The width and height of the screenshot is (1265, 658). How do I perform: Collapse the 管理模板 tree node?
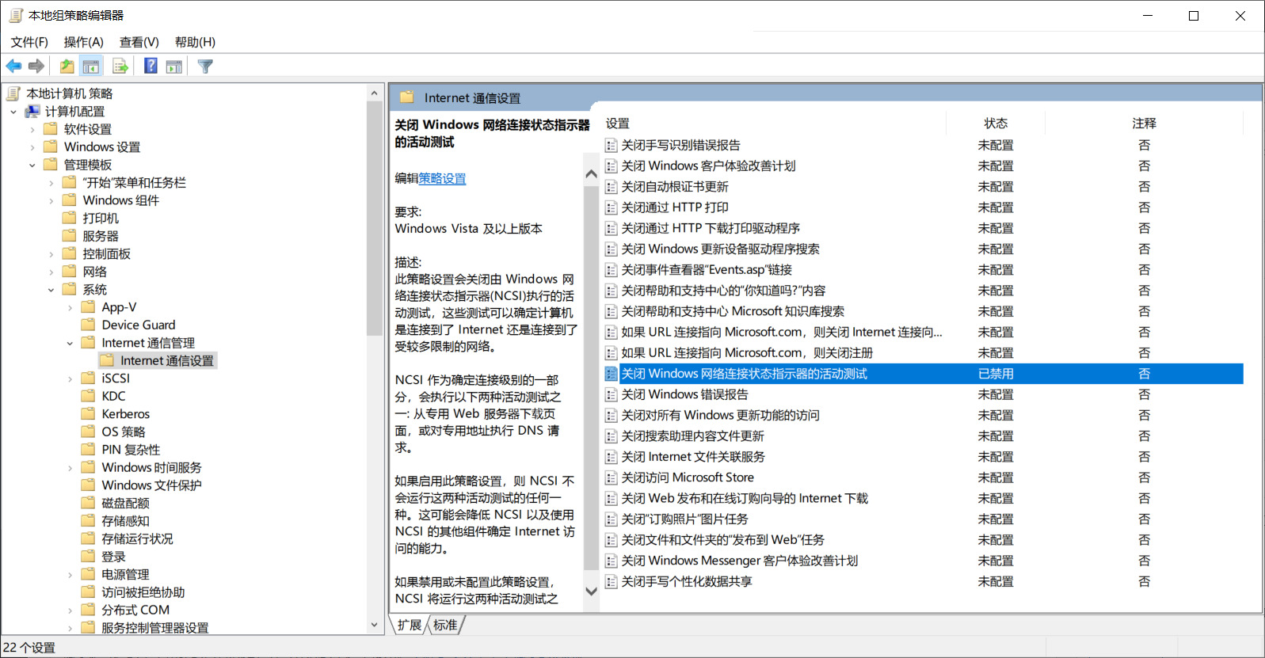pos(32,165)
